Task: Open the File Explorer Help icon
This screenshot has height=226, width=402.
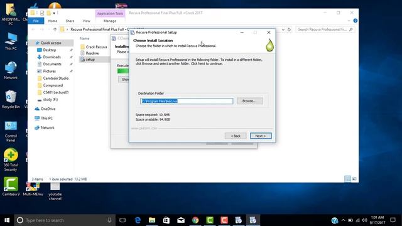Action: pyautogui.click(x=356, y=21)
